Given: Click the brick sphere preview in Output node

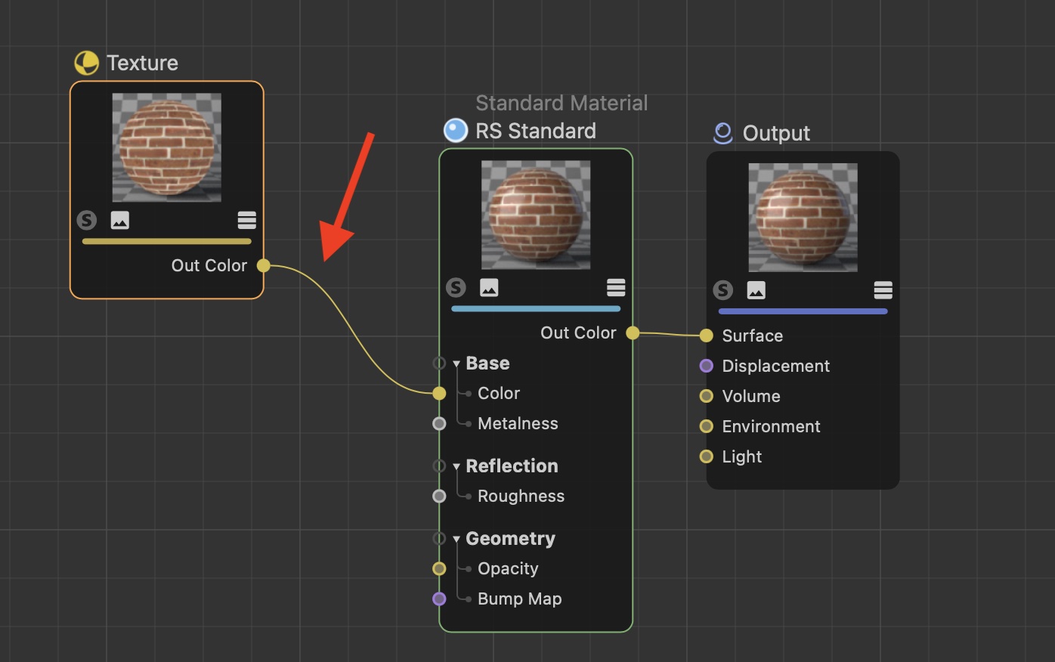Looking at the screenshot, I should (x=803, y=217).
